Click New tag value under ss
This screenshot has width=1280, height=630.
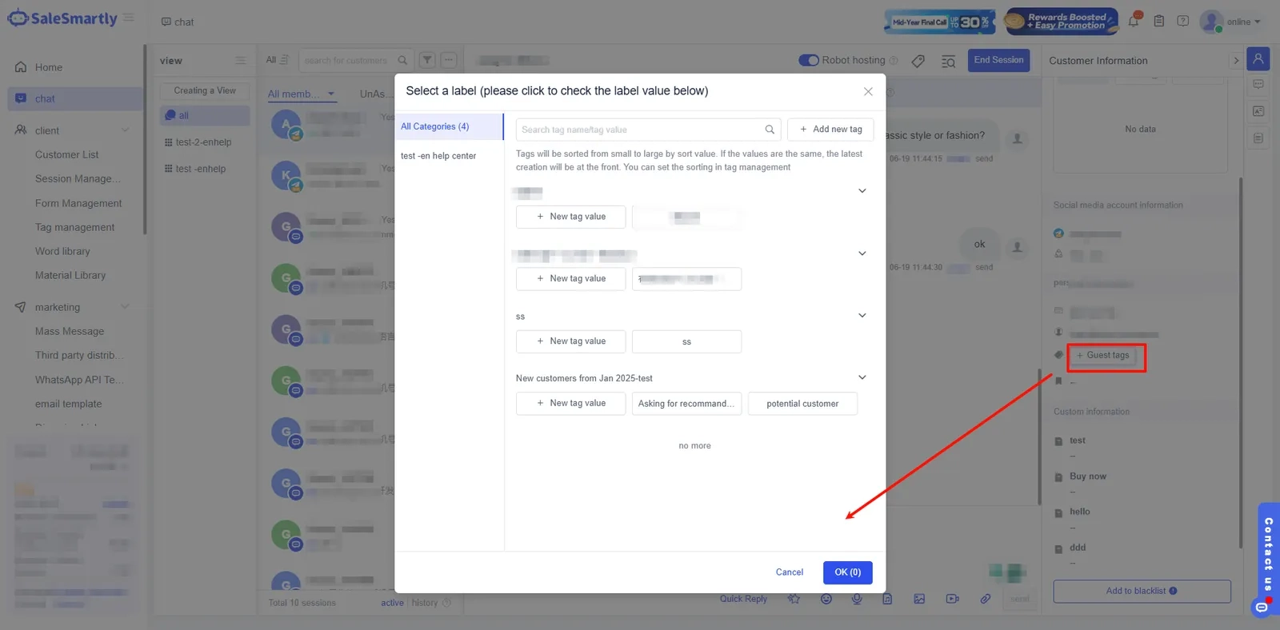571,341
